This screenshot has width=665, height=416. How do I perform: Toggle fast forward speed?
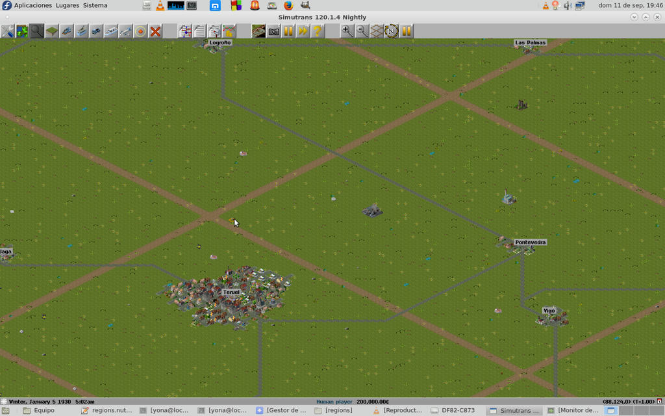[x=303, y=31]
